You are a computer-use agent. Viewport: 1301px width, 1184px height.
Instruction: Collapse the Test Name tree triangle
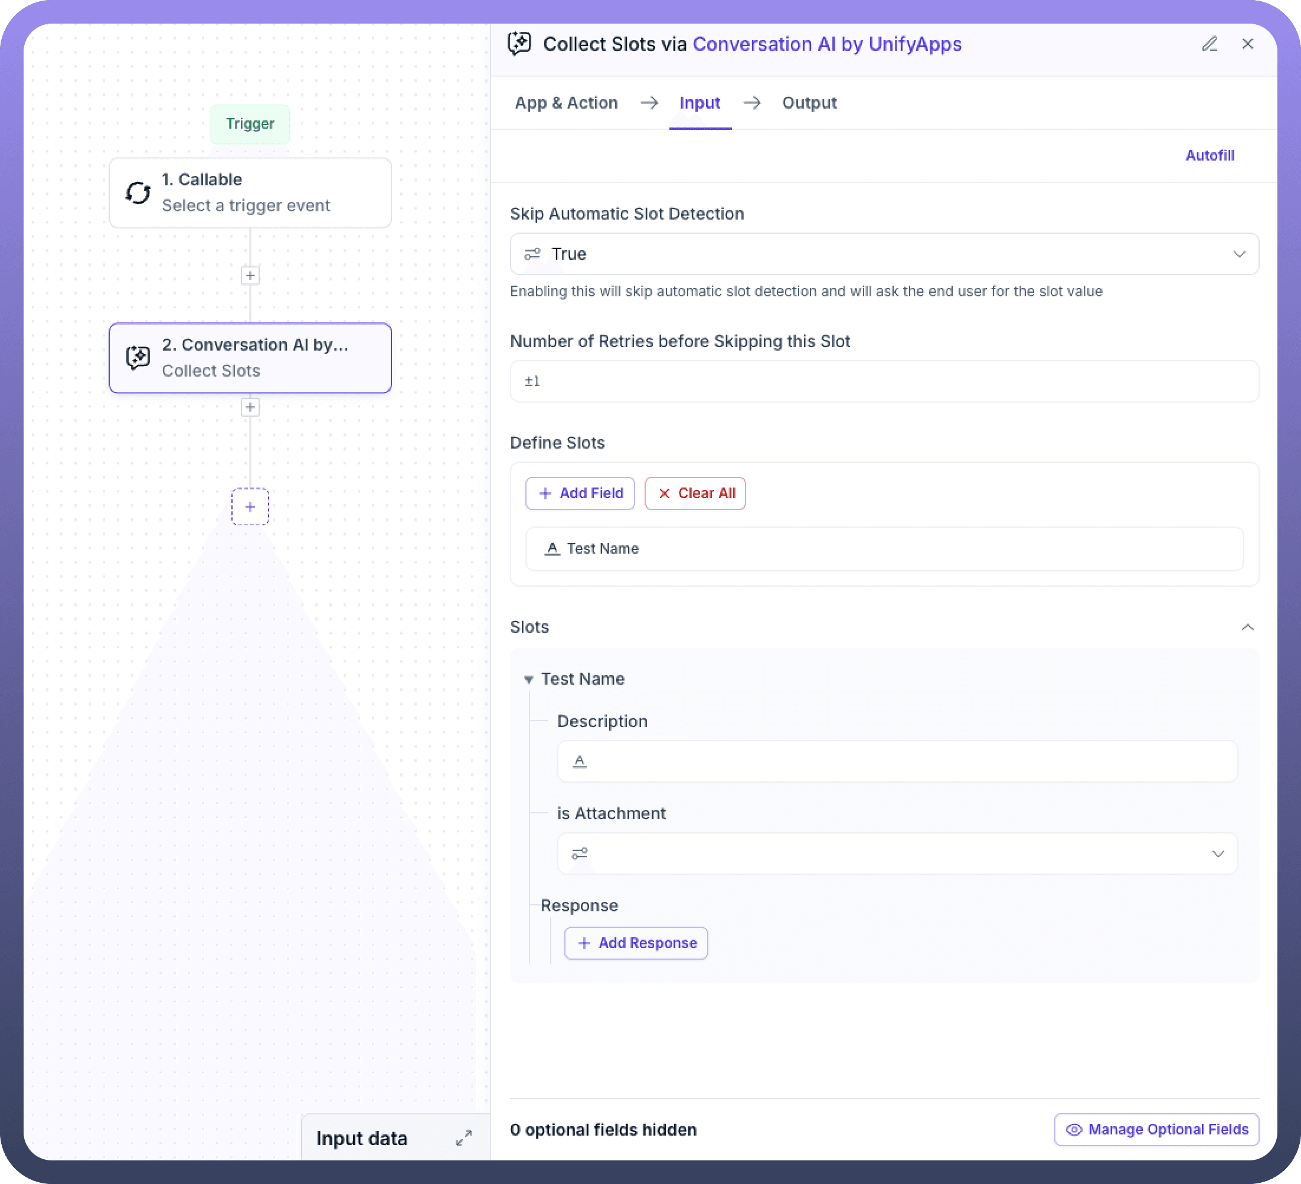tap(528, 679)
